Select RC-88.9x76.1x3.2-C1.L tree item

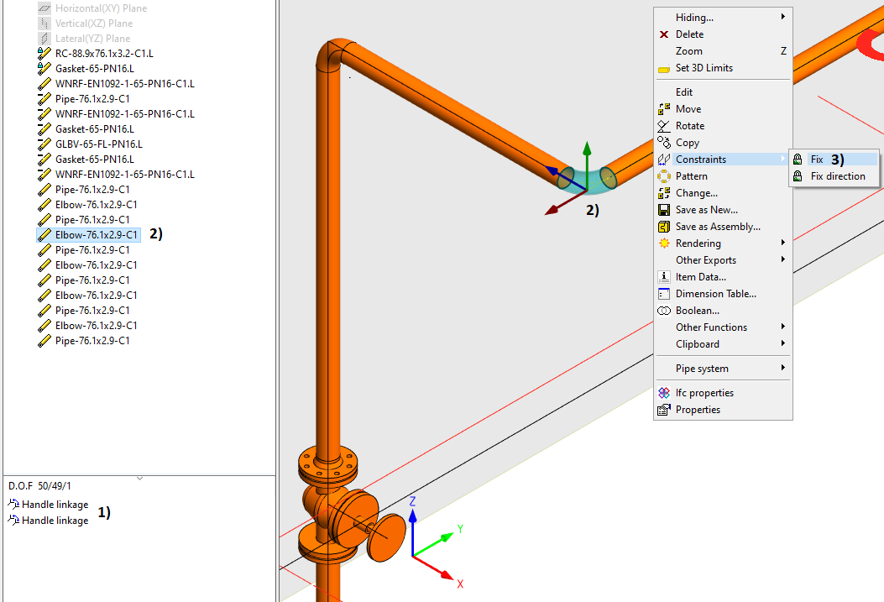coord(104,54)
